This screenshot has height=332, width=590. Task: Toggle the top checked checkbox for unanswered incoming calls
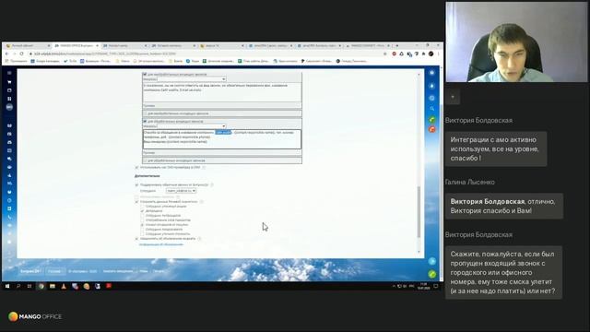tap(145, 74)
